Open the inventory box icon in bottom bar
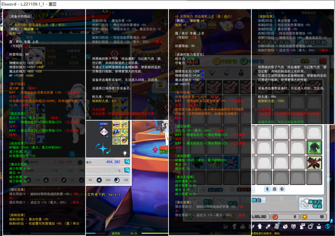 tap(285, 226)
